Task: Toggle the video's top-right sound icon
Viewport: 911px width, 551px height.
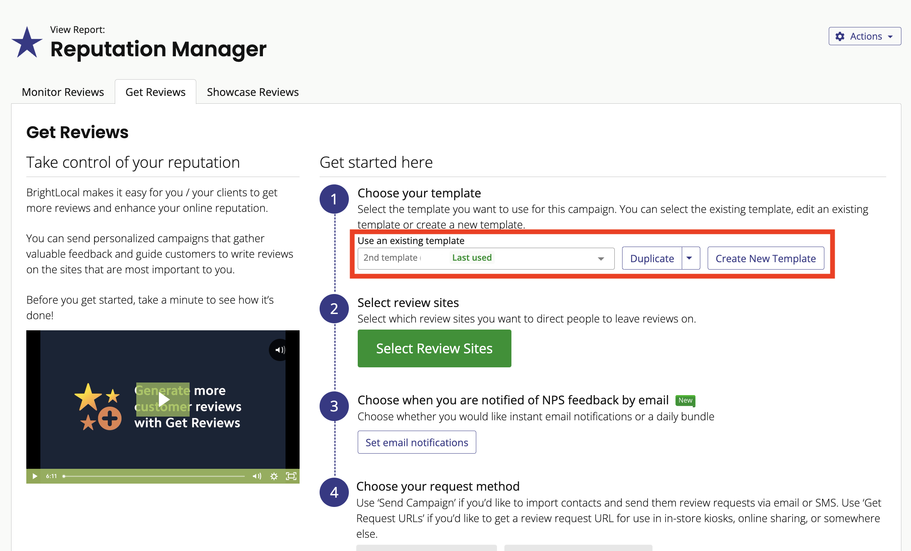Action: [280, 350]
